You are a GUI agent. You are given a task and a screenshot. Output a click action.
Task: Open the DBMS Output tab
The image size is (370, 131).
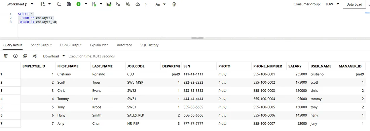(x=71, y=45)
